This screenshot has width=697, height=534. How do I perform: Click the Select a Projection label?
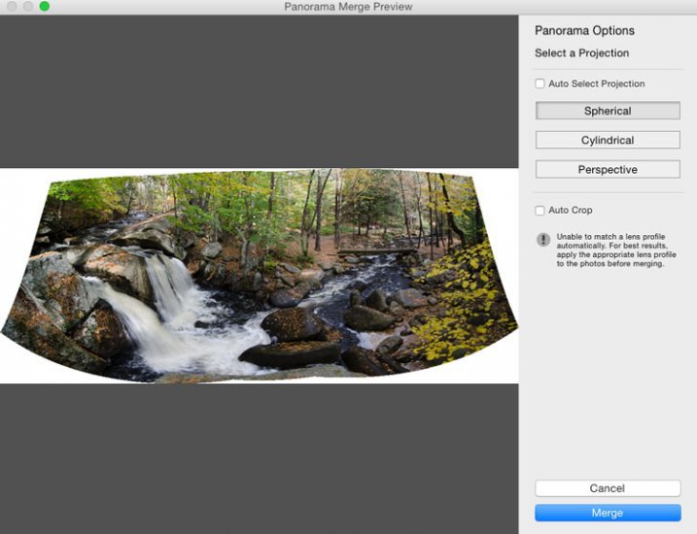coord(581,53)
